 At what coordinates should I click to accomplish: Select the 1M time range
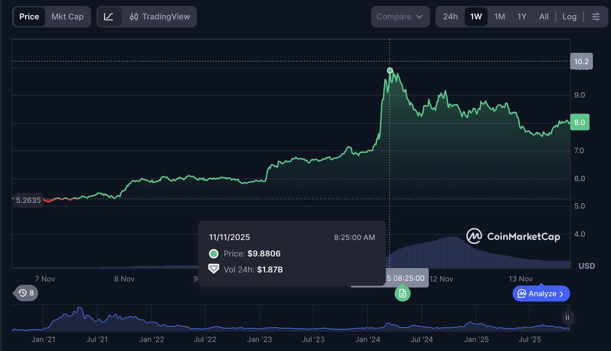click(x=499, y=17)
